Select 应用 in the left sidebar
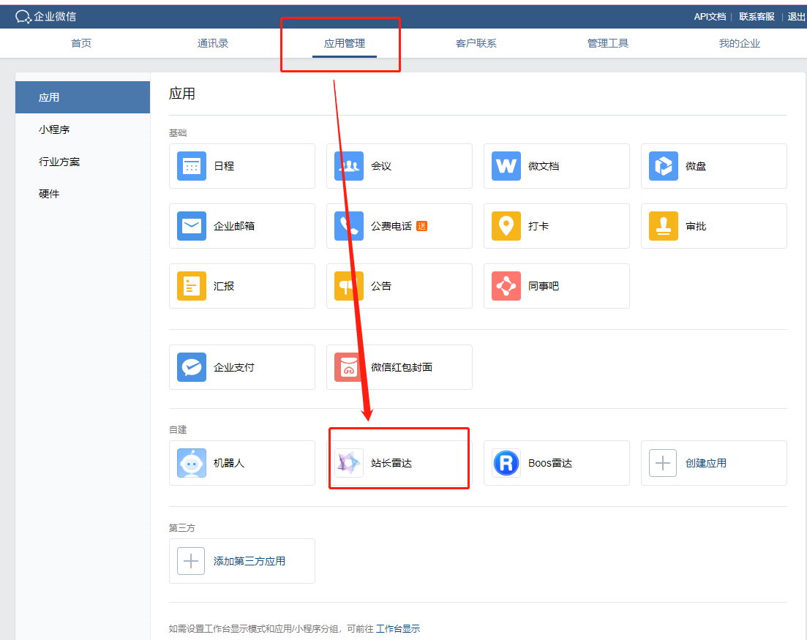This screenshot has width=807, height=640. [83, 97]
